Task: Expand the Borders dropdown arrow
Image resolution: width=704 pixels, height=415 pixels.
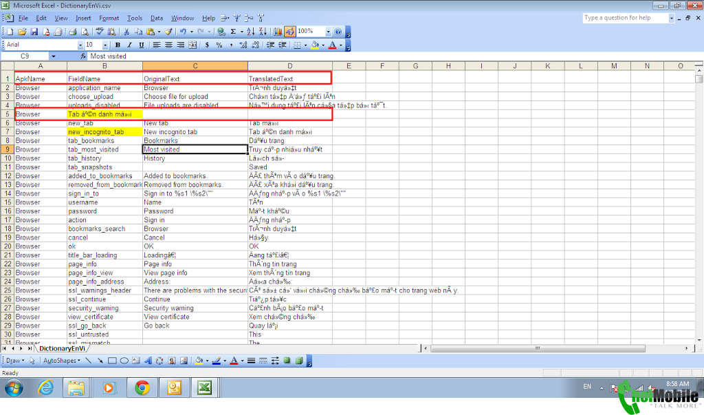Action: [305, 45]
